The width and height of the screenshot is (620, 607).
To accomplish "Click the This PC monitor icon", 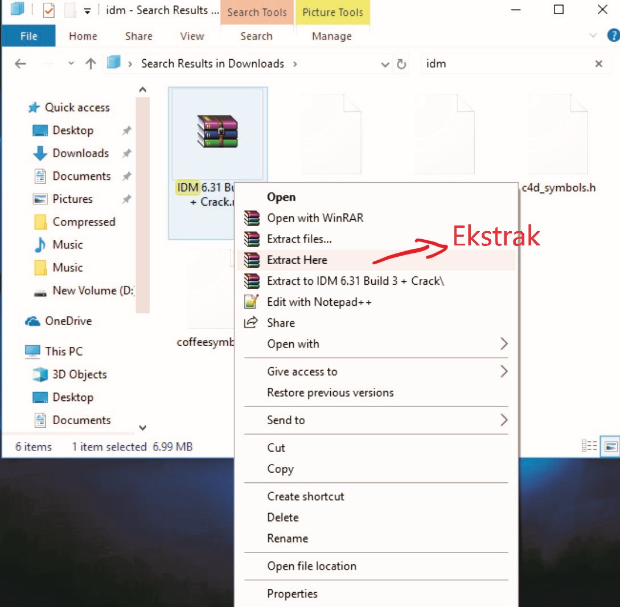I will 32,351.
